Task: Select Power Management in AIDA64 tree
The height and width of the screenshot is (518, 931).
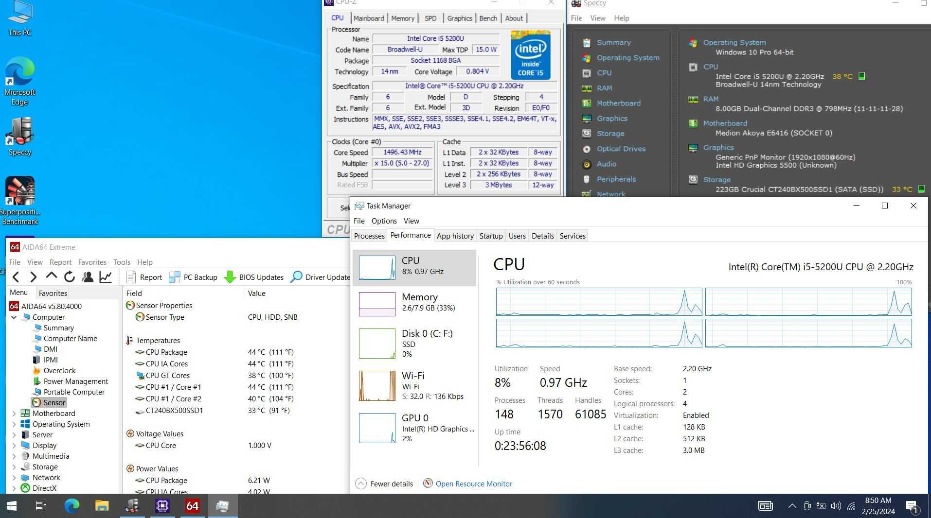Action: click(x=75, y=381)
